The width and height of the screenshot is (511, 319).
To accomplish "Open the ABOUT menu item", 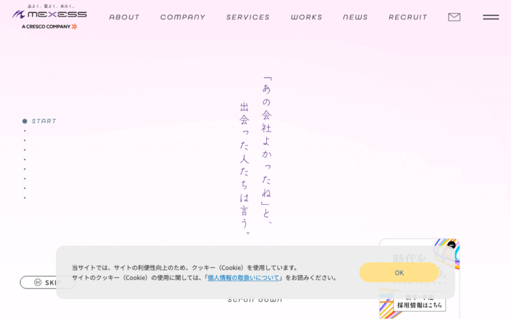I will pos(124,17).
